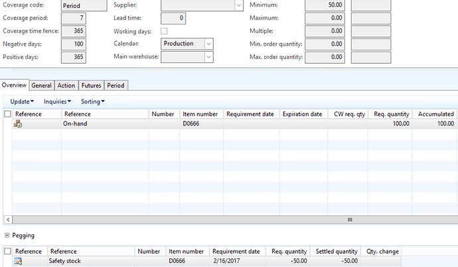The width and height of the screenshot is (458, 267).
Task: Click the Multiple 0.00 field
Action: click(325, 31)
